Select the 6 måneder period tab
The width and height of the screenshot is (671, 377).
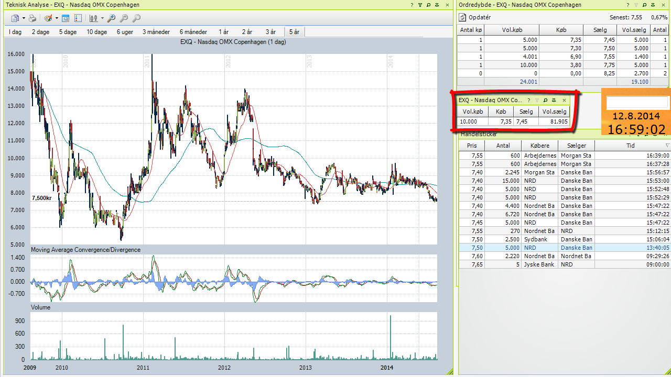[193, 32]
